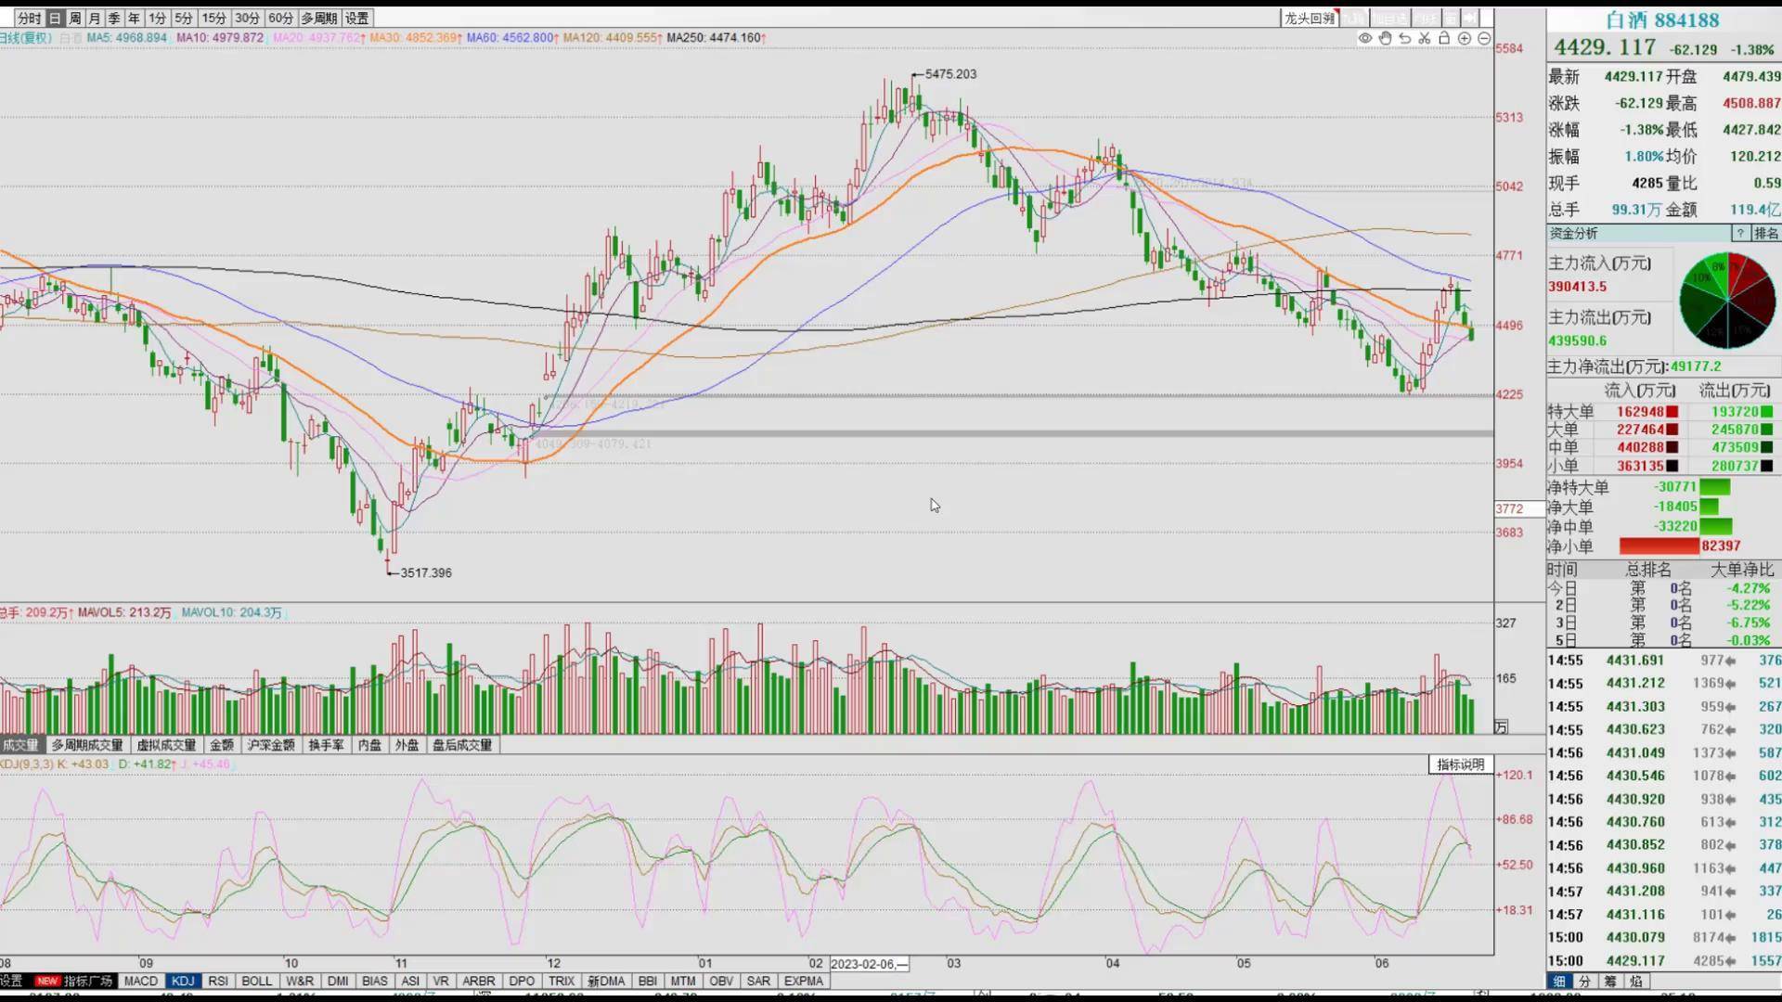The image size is (1782, 1002).
Task: Switch to 60分 minute chart
Action: (280, 18)
